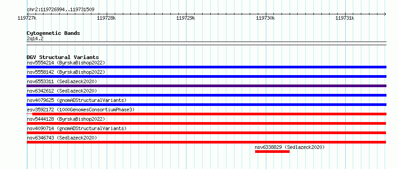Screen dimensions: 399x169
Task: Click the 119727k ruler label
Action: point(27,18)
